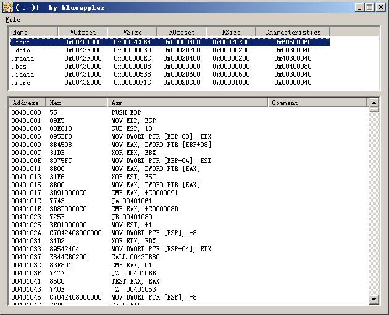Select the .rdata section row

170,58
